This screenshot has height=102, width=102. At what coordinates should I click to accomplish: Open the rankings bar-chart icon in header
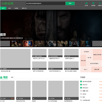click(86, 3)
